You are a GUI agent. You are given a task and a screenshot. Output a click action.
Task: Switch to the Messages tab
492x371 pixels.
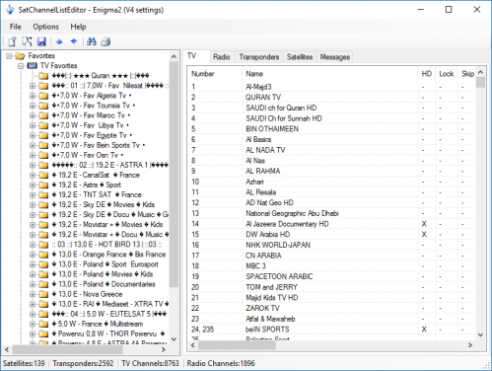click(x=335, y=57)
